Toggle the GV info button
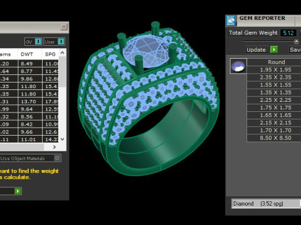This screenshot has height=225, width=301. click(38, 42)
